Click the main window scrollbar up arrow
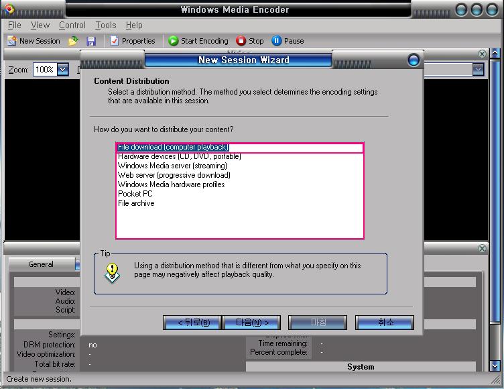Viewport: 504px width, 389px height. pyautogui.click(x=495, y=53)
